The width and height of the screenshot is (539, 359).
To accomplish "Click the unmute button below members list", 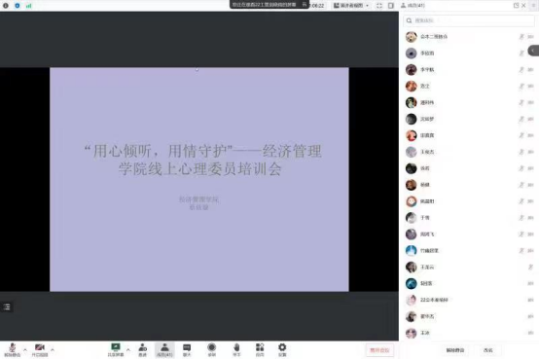I will coord(455,350).
